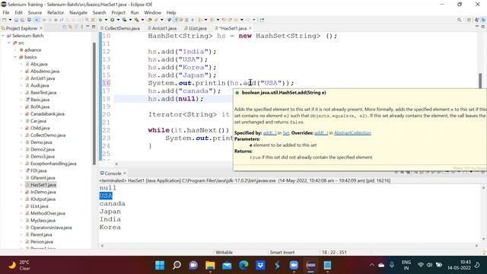Close the HasSet1.java editor tab
Viewport: 487px width, 274px height.
[250, 28]
